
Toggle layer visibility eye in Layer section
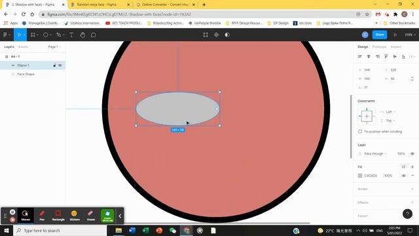(x=412, y=153)
